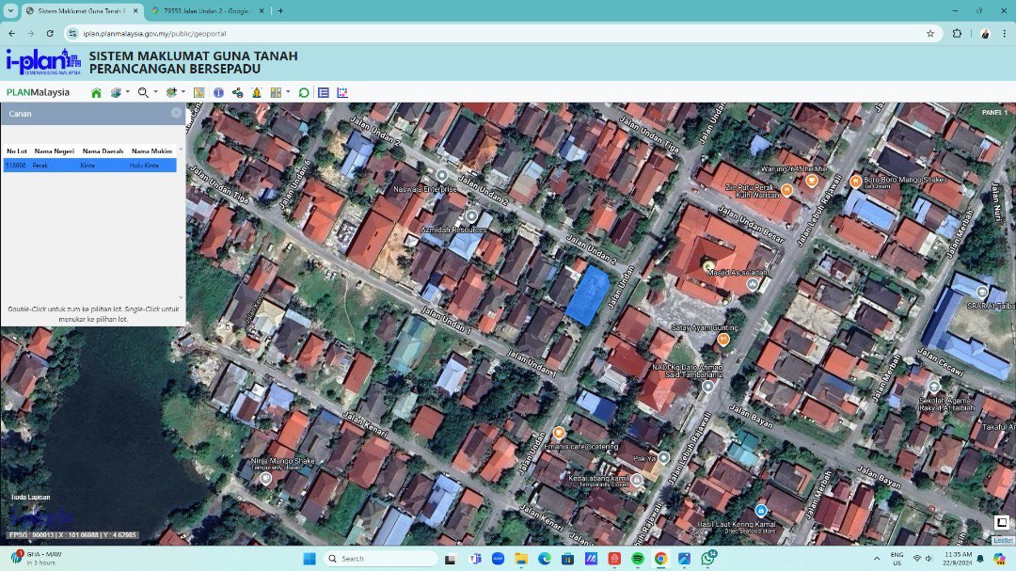Open the list view icon in toolbar
Screen dimensions: 1016x571
[324, 92]
